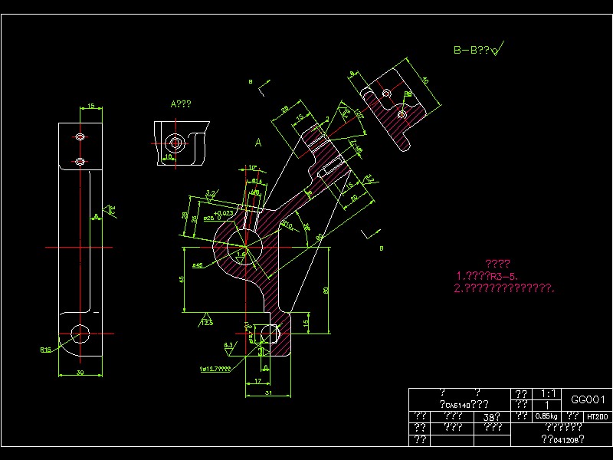Click the R15 radius dimension on left view
Image resolution: width=613 pixels, height=460 pixels.
click(46, 350)
